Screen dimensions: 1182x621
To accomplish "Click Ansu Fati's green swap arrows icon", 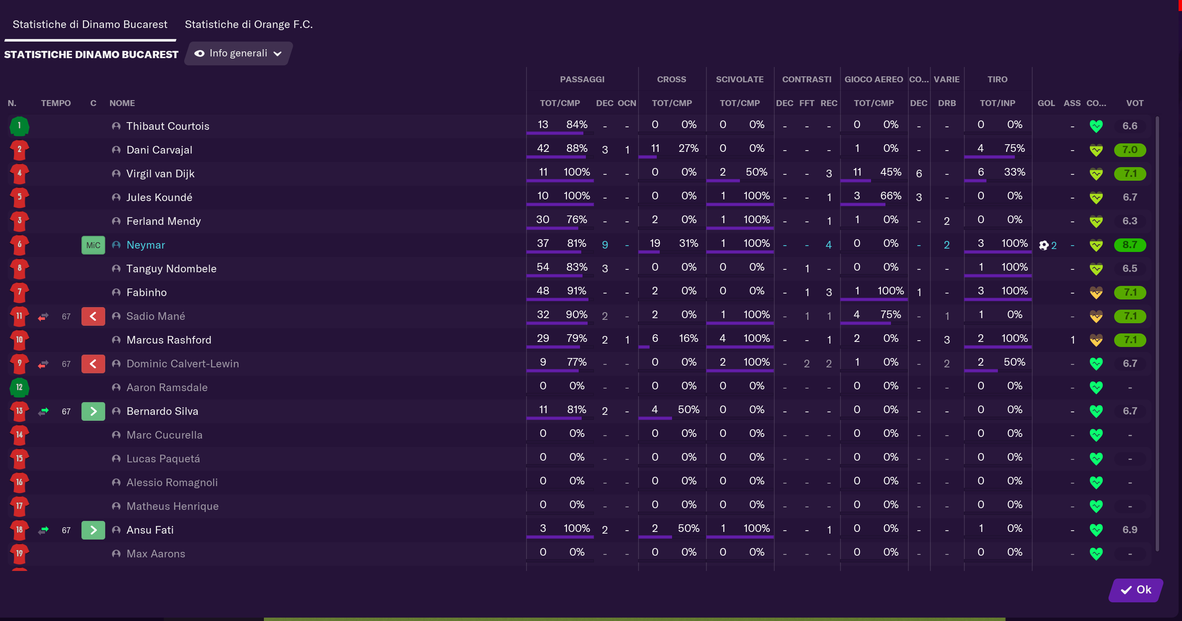I will 44,530.
